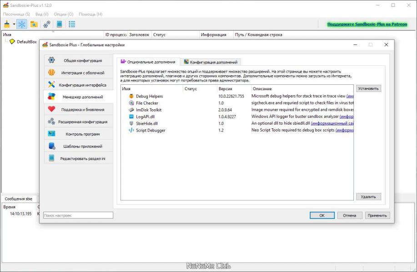Viewport: 417px width, 272px height.
Task: Open the Опции (O) menu
Action: (x=64, y=14)
